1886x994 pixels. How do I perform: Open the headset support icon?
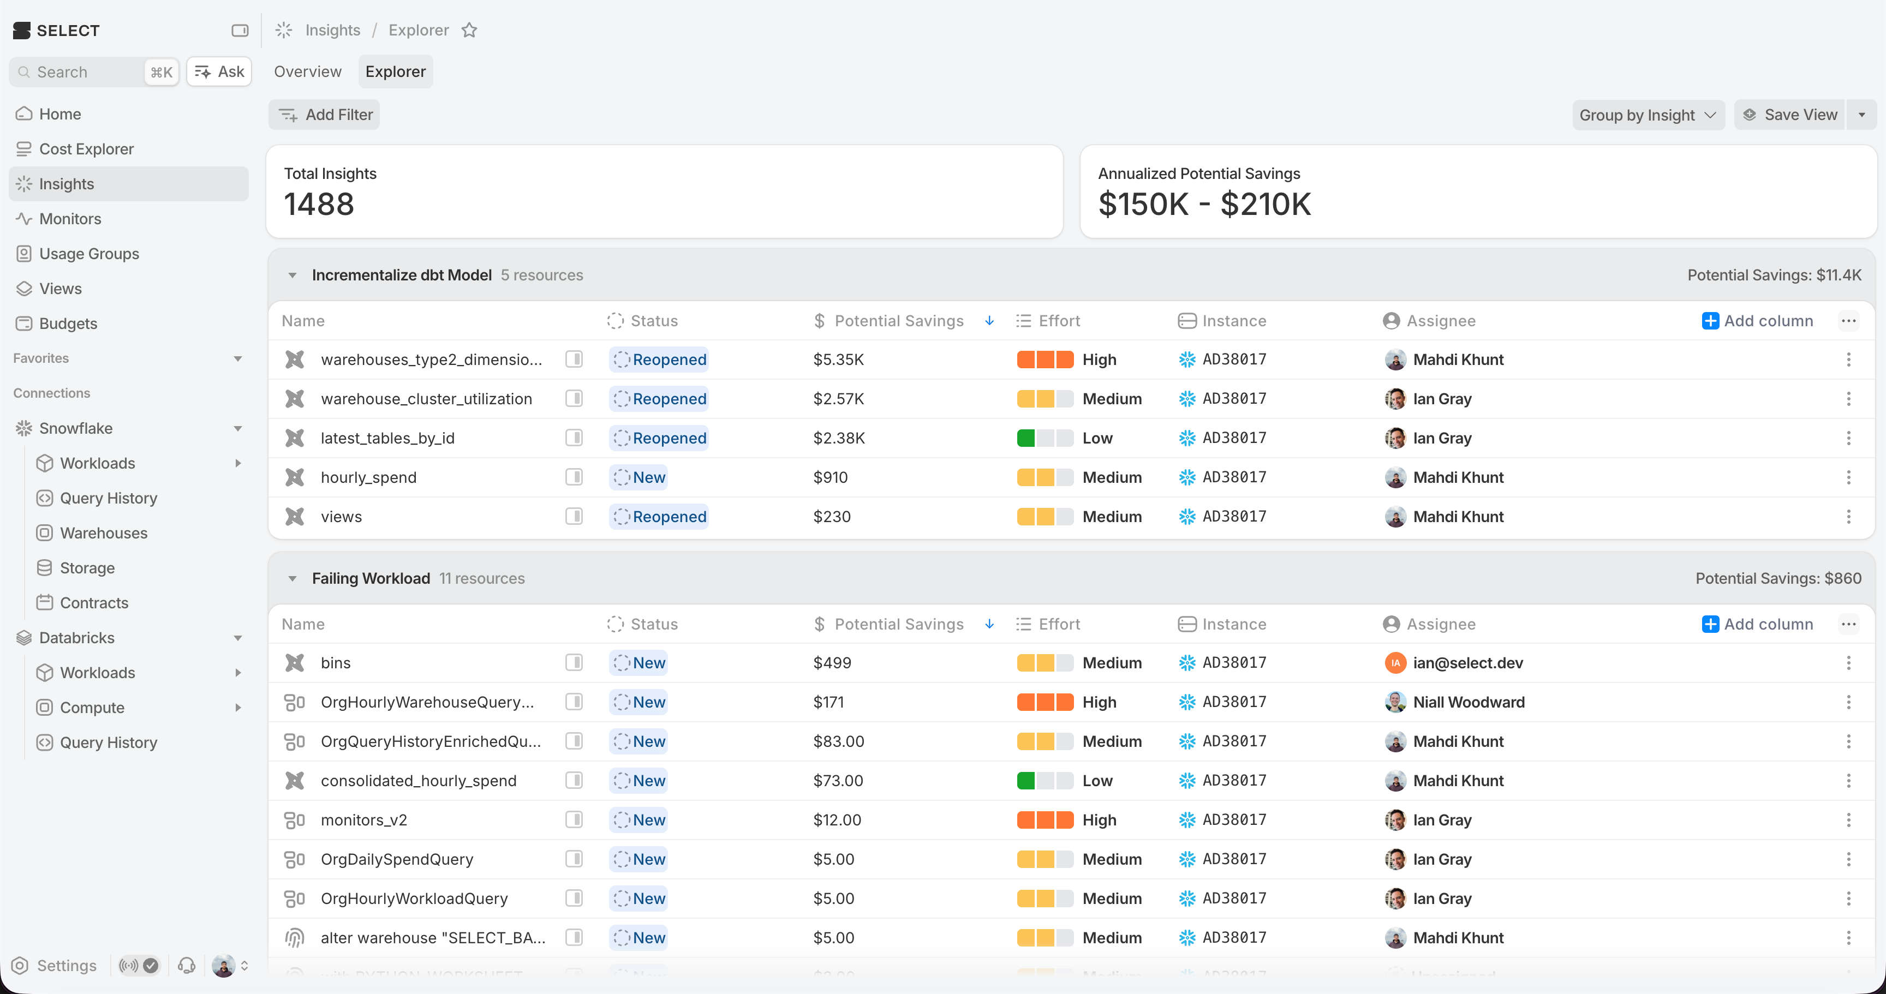(187, 966)
